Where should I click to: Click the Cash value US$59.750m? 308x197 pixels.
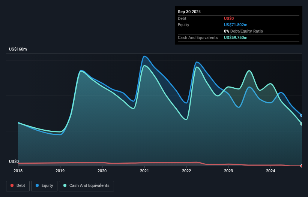[236, 37]
